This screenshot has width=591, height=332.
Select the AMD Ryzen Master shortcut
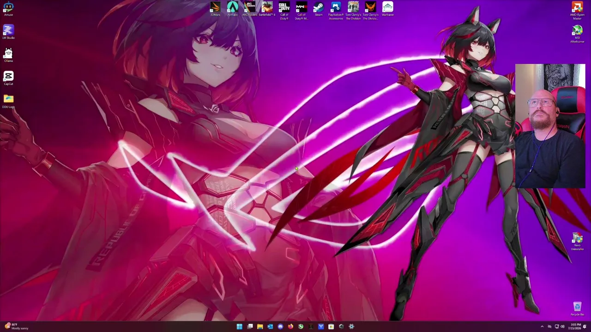(577, 10)
